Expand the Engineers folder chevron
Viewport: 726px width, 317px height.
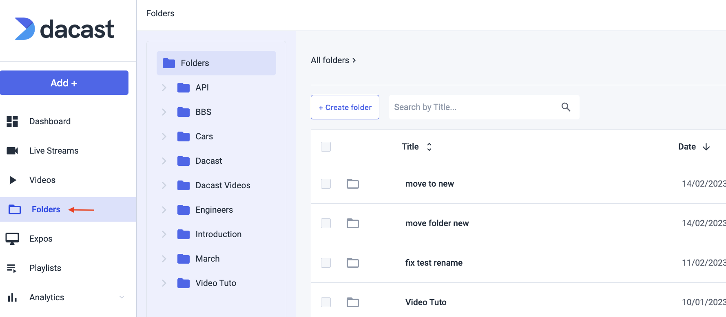164,210
